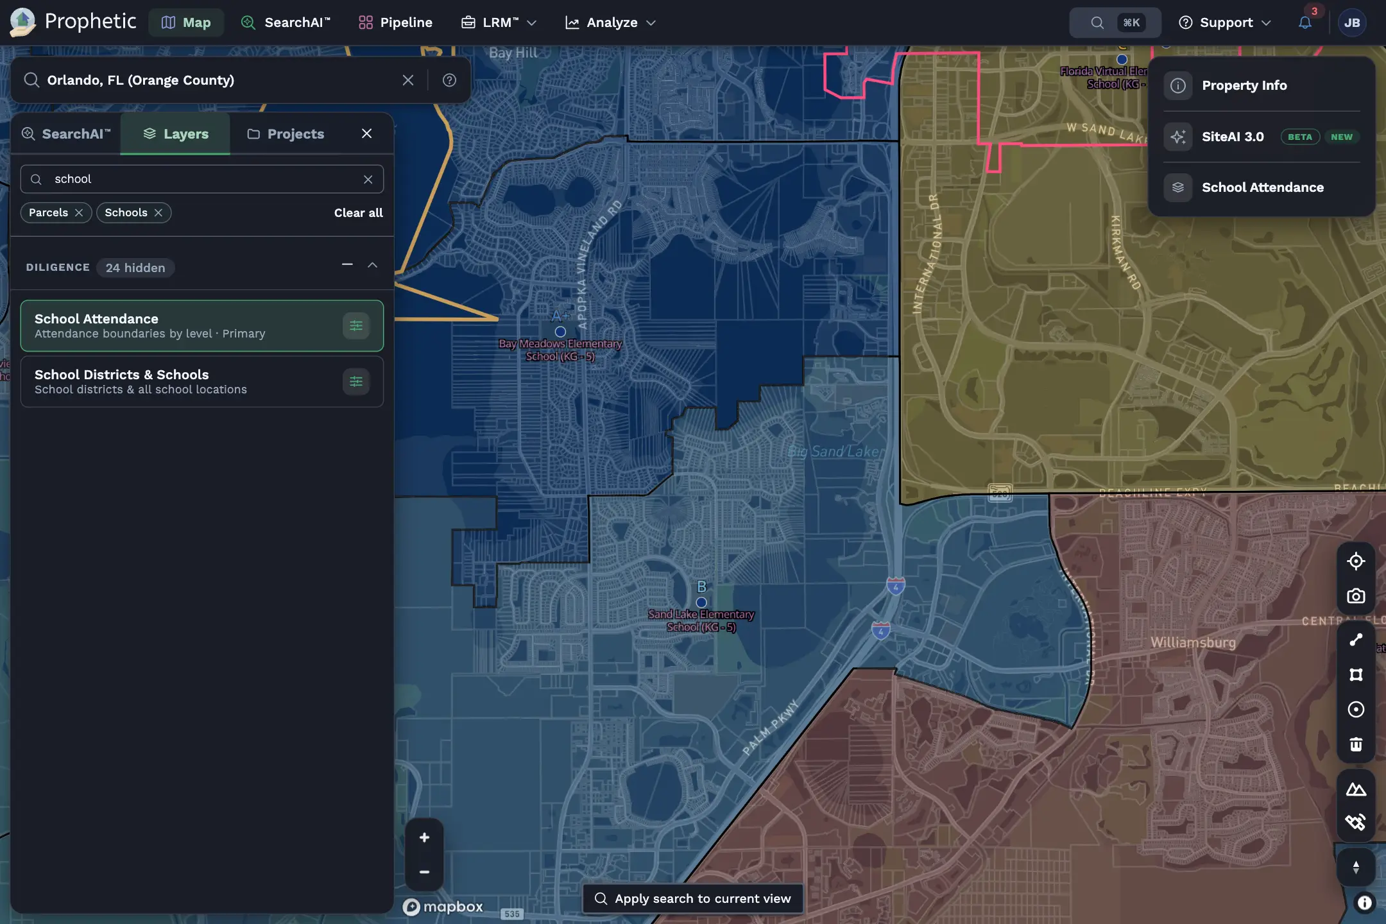Screen dimensions: 1386x924
Task: Open notifications bell
Action: click(x=1305, y=22)
